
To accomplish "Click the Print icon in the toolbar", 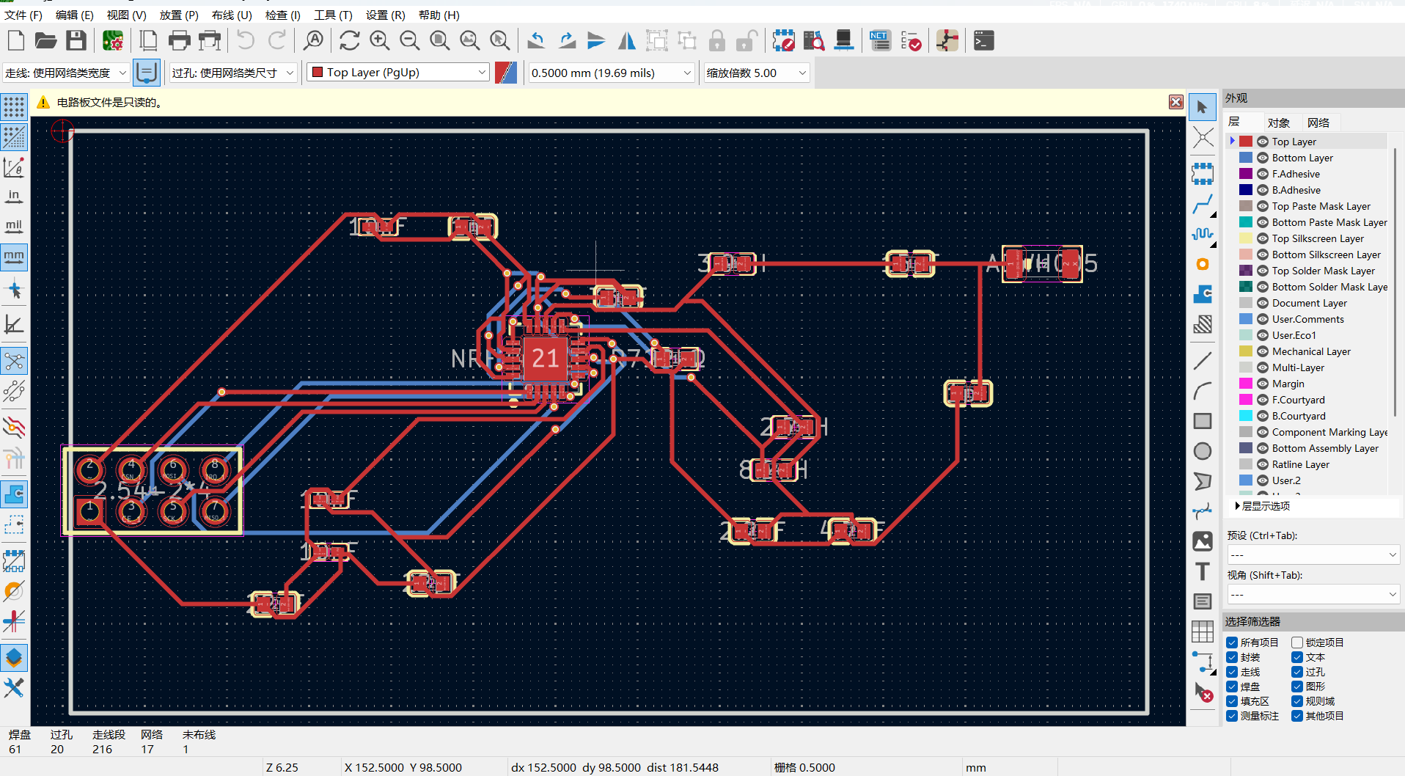I will (x=179, y=40).
